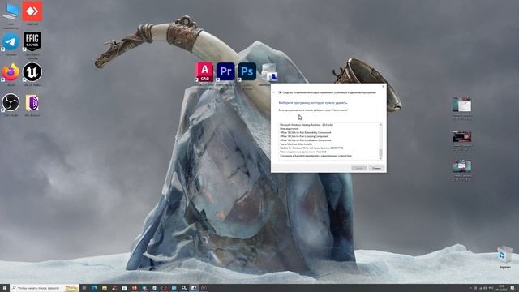519x292 pixels.
Task: Click the Cancel button in the troubleshooter
Action: point(376,168)
